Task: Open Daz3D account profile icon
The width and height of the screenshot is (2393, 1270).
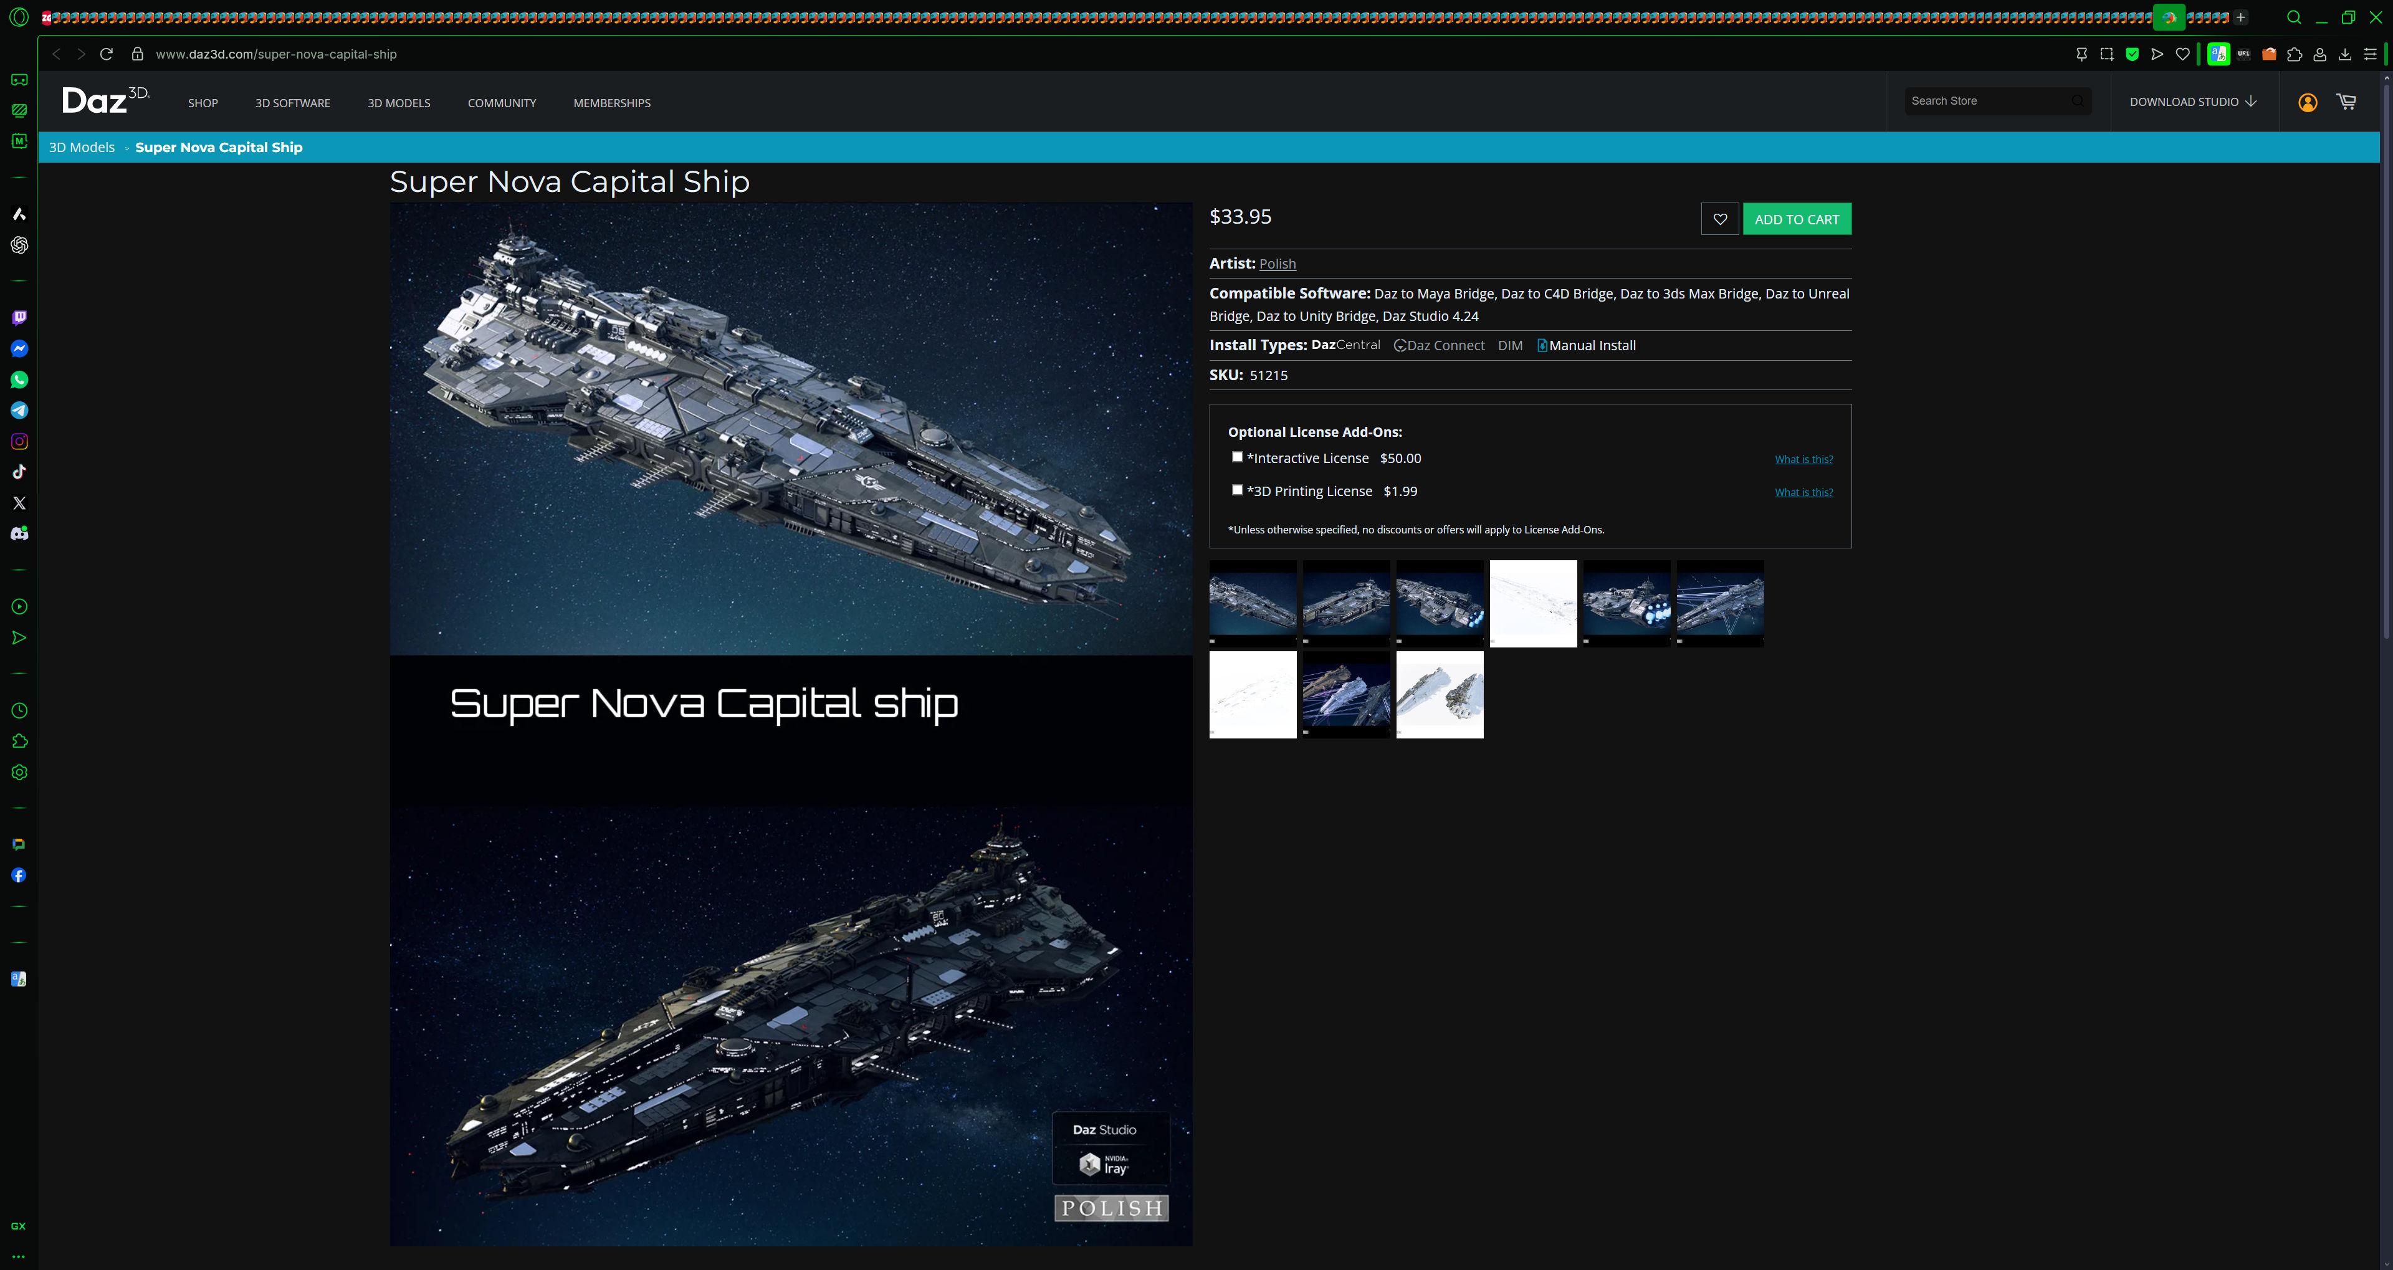Action: 2308,102
